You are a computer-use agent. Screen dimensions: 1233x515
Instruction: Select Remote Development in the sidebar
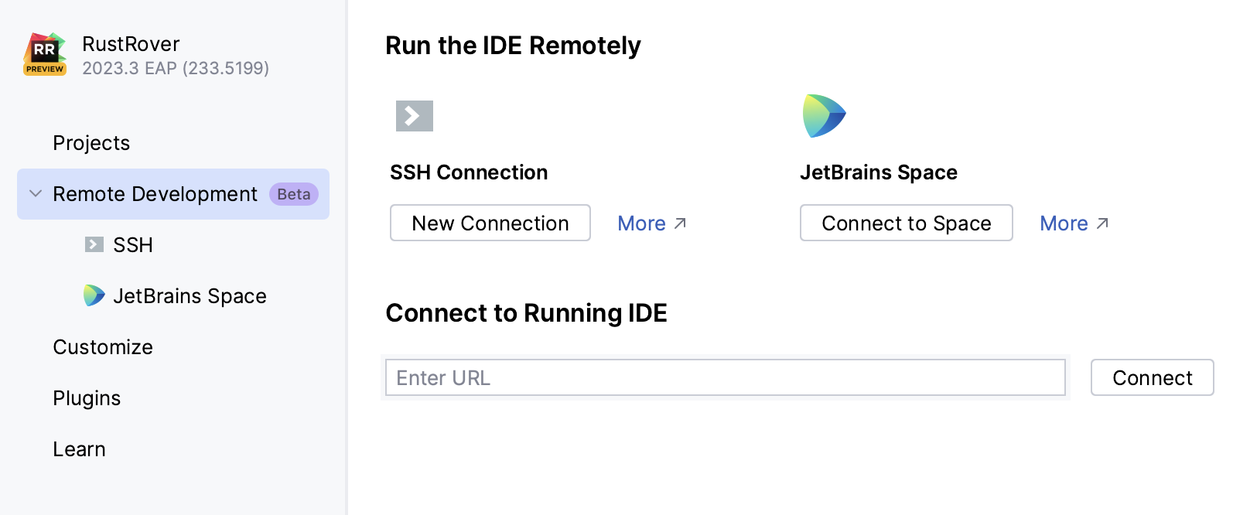[155, 194]
